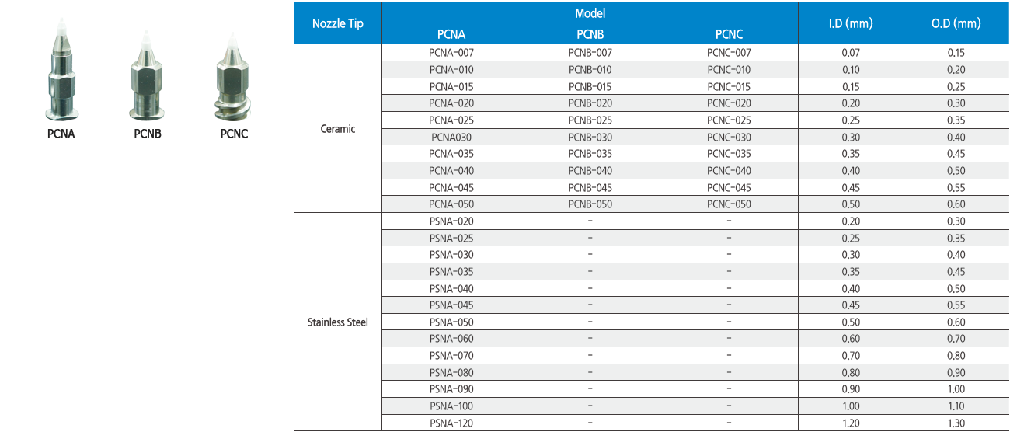Select the Ceramic row group cell

click(x=337, y=129)
